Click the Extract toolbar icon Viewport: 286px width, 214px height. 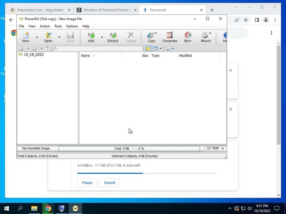coord(113,37)
